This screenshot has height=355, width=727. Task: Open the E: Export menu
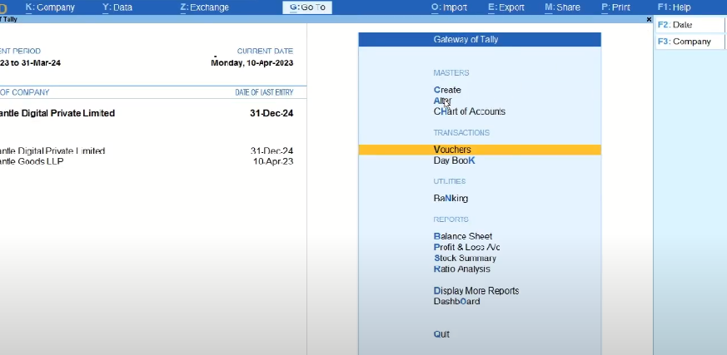coord(506,7)
